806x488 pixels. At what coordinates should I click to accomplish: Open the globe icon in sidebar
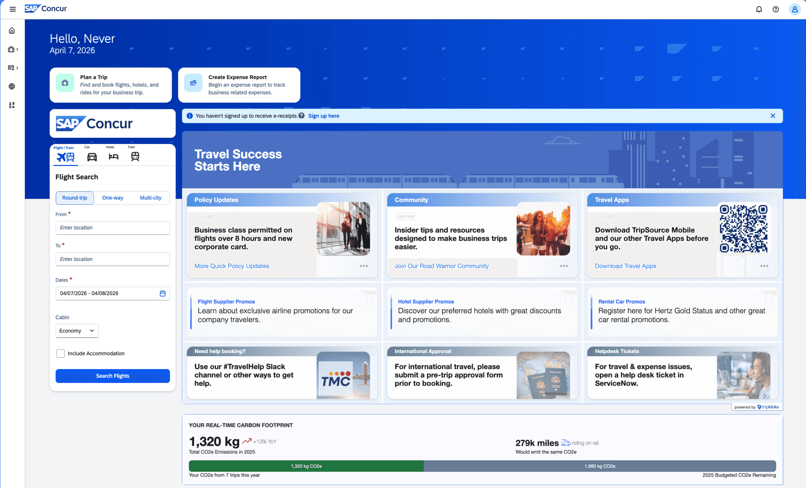point(12,87)
